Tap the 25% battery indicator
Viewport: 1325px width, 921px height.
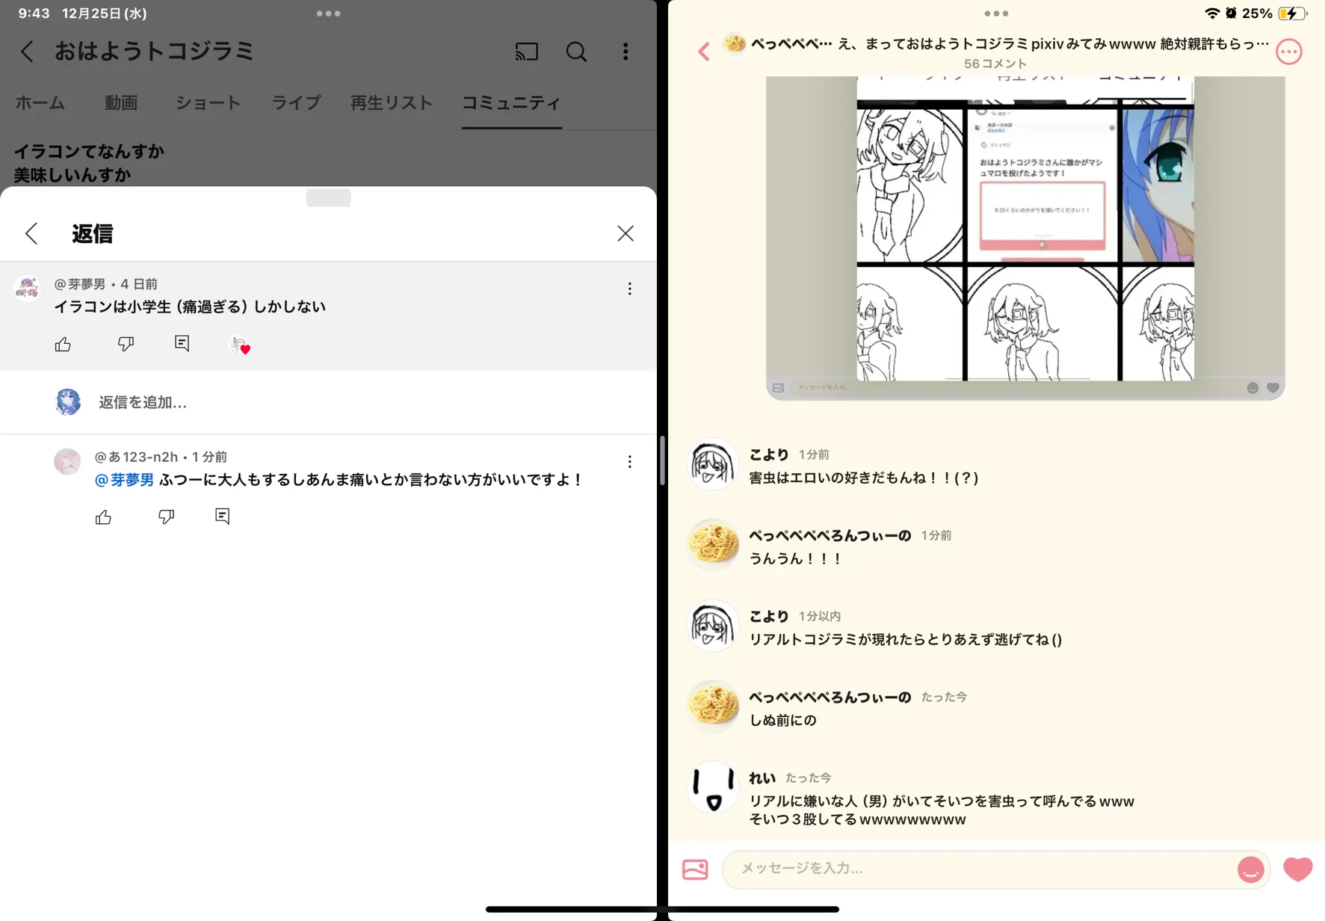click(x=1276, y=13)
